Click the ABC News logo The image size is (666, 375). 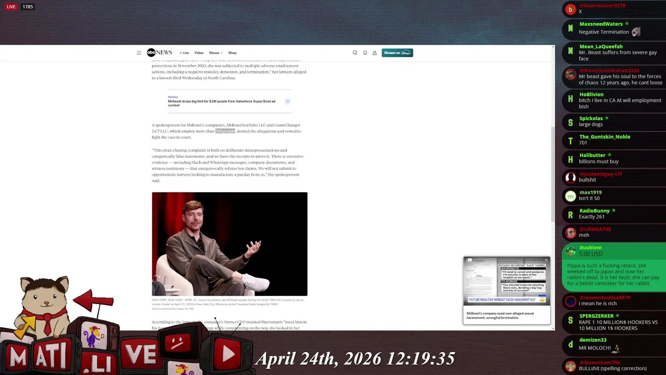click(x=159, y=53)
